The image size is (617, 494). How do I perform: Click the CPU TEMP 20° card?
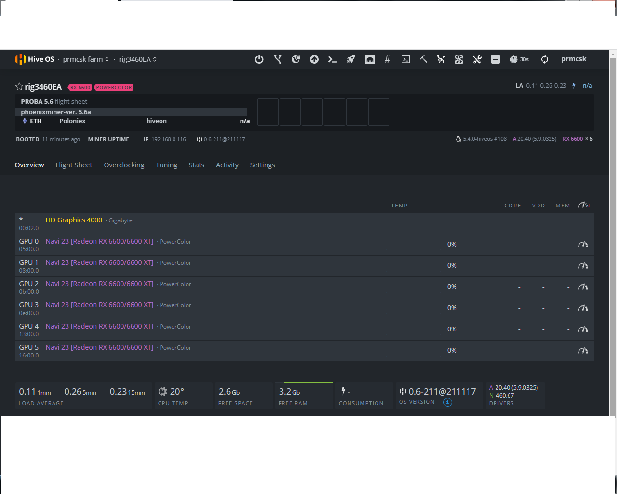pos(184,396)
